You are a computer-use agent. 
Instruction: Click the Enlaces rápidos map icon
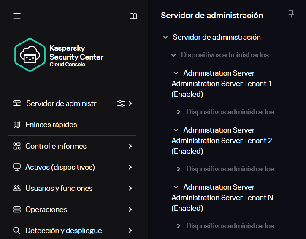[17, 125]
